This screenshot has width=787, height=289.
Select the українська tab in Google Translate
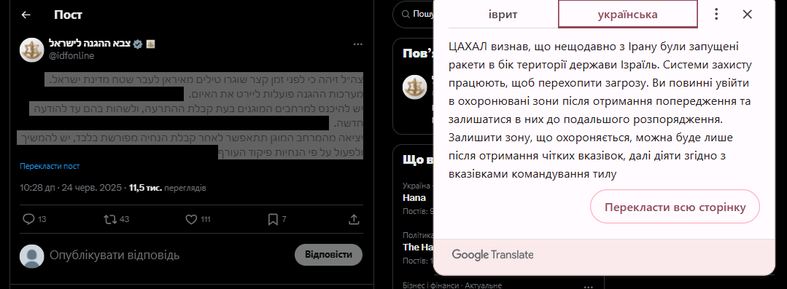click(627, 14)
